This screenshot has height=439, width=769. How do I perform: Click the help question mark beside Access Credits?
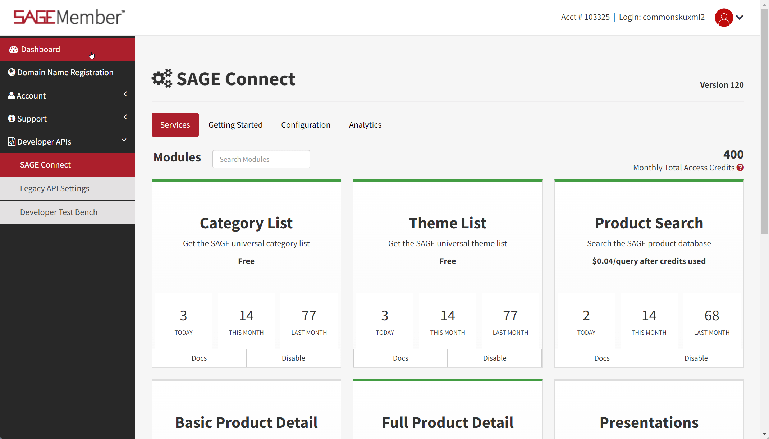point(740,168)
